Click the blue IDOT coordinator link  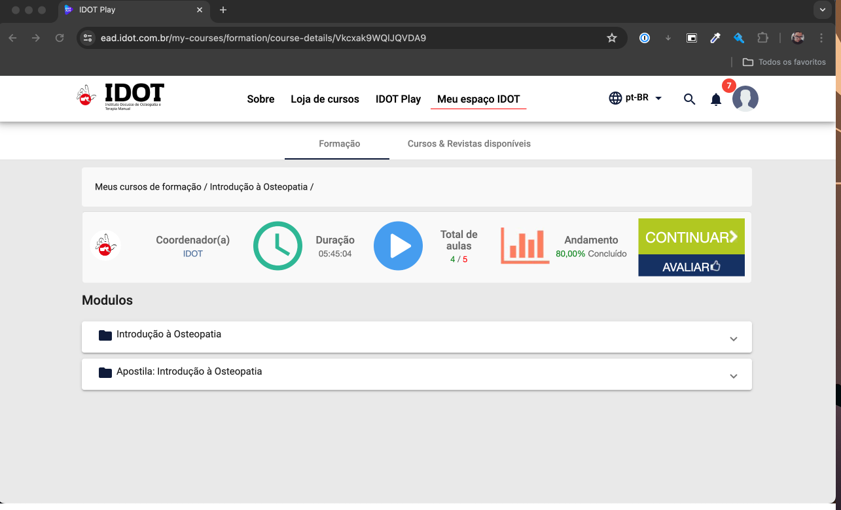[x=192, y=254]
